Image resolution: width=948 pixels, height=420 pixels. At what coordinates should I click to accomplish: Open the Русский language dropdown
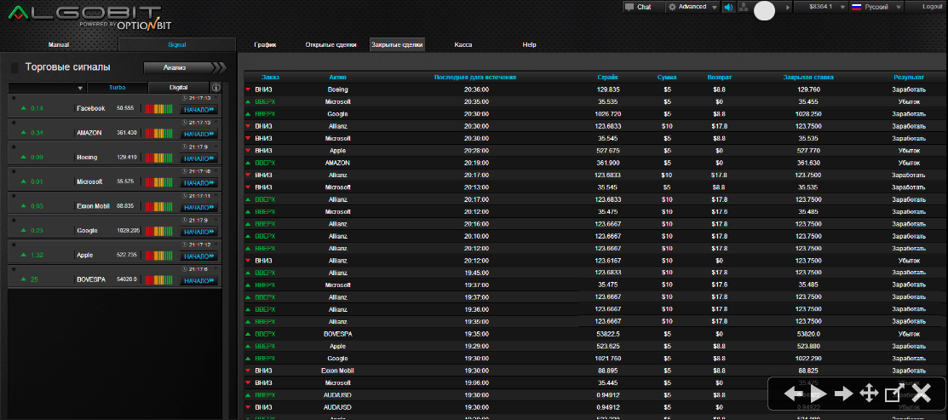pos(898,8)
